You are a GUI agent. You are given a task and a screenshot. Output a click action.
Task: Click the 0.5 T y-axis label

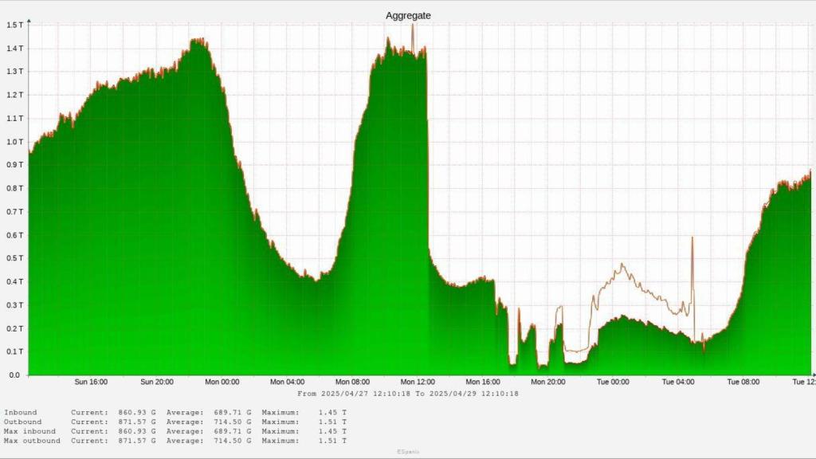(15, 258)
